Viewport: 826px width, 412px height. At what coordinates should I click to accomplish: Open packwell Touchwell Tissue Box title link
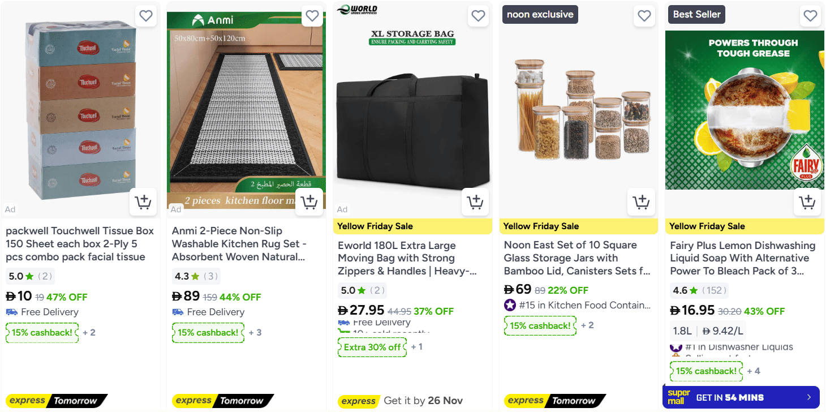tap(80, 244)
